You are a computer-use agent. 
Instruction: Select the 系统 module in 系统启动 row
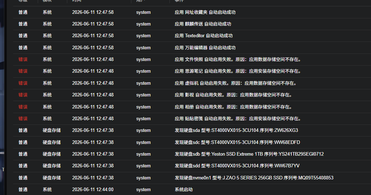tap(47, 190)
